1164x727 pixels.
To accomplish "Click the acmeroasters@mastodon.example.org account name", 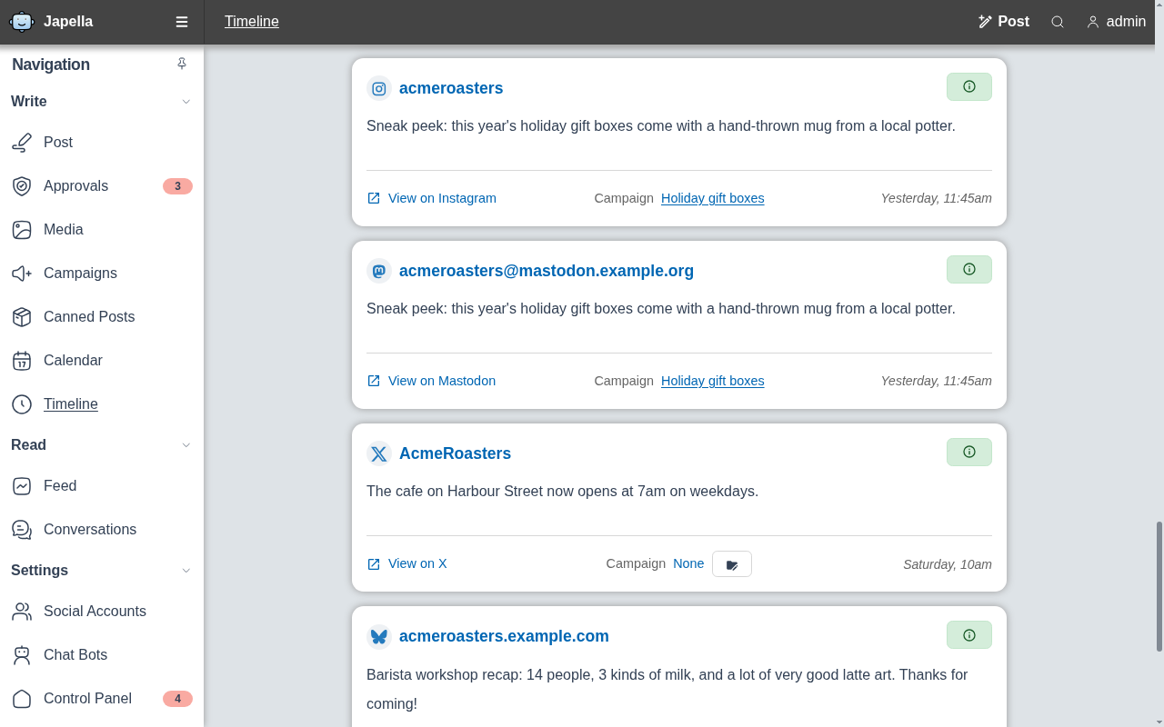I will [547, 271].
